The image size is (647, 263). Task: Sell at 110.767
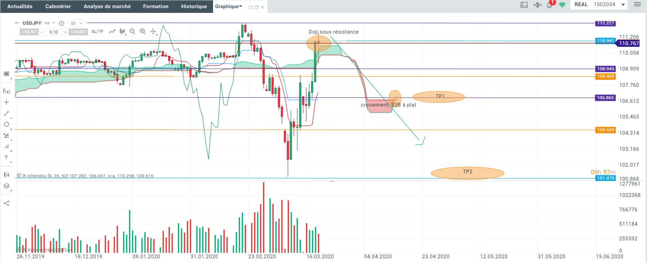pyautogui.click(x=29, y=32)
